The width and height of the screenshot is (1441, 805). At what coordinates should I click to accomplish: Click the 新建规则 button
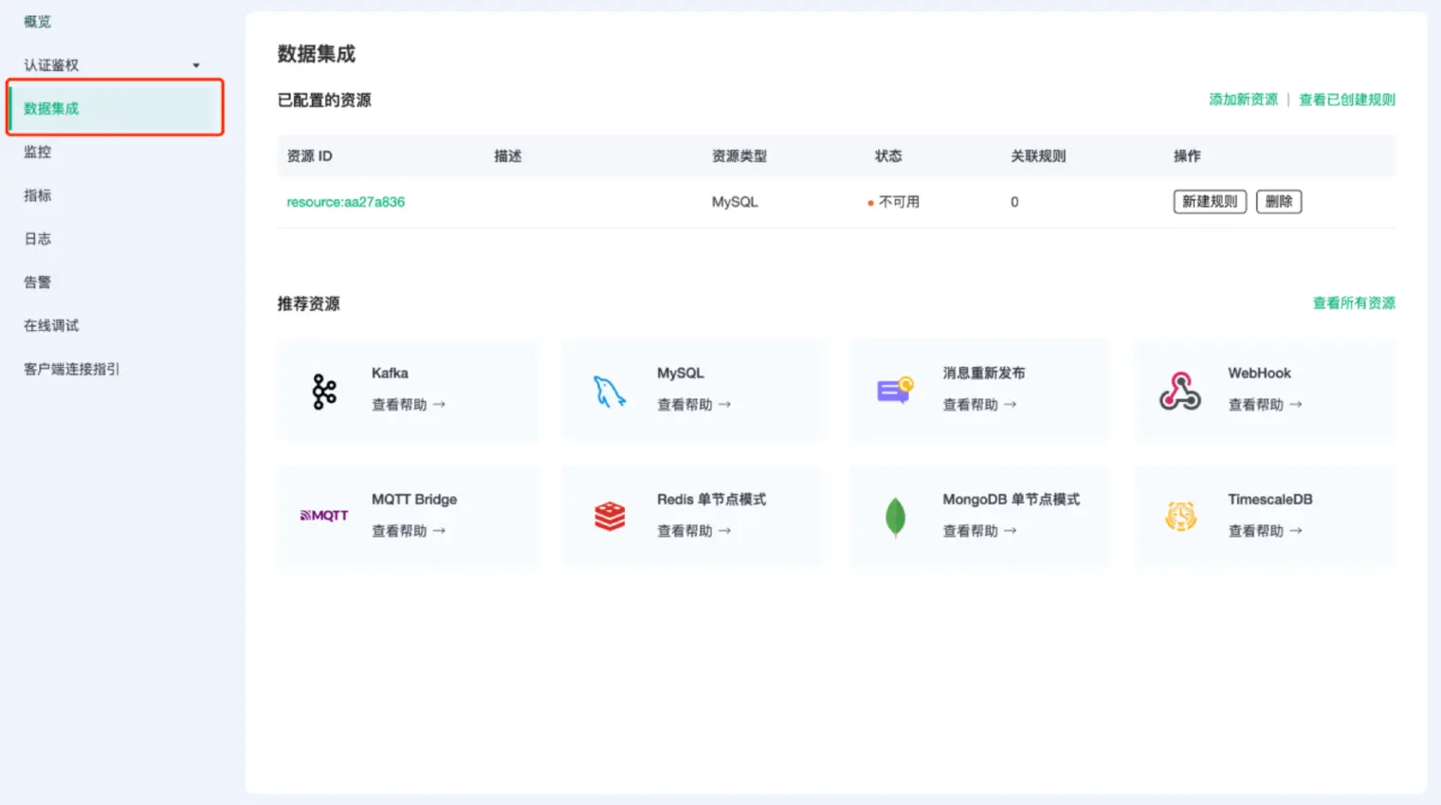pyautogui.click(x=1210, y=202)
